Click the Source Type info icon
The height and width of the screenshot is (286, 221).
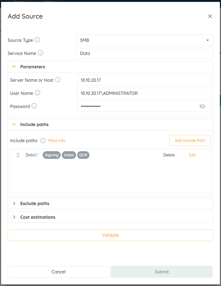(37, 40)
